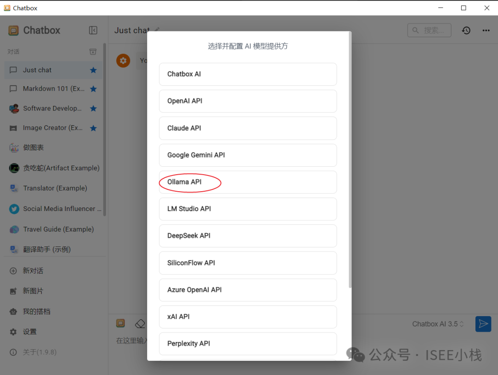498x375 pixels.
Task: Open the history clock icon
Action: (x=466, y=30)
